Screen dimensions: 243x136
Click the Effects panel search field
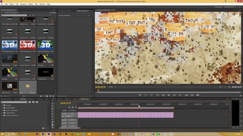pyautogui.click(x=14, y=102)
